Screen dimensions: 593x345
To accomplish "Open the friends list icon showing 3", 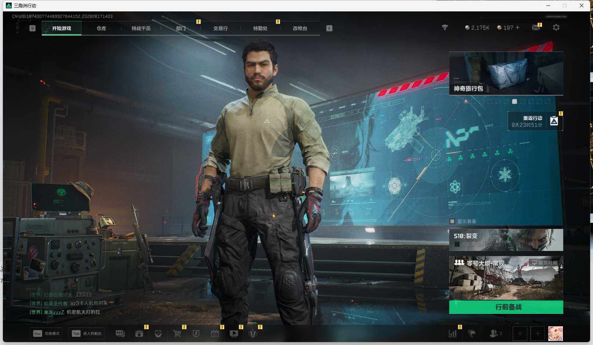I will pyautogui.click(x=496, y=334).
